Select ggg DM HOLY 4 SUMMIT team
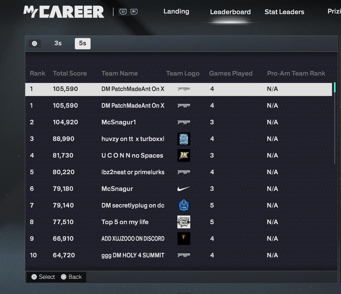The width and height of the screenshot is (341, 294). click(133, 255)
